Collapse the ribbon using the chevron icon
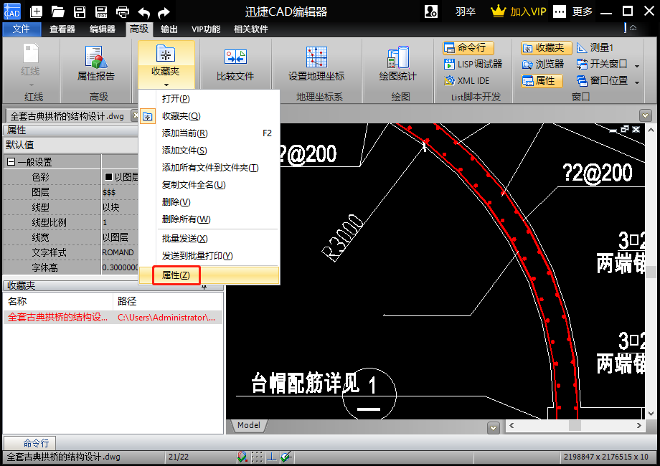Viewport: 660px width, 466px height. point(633,28)
